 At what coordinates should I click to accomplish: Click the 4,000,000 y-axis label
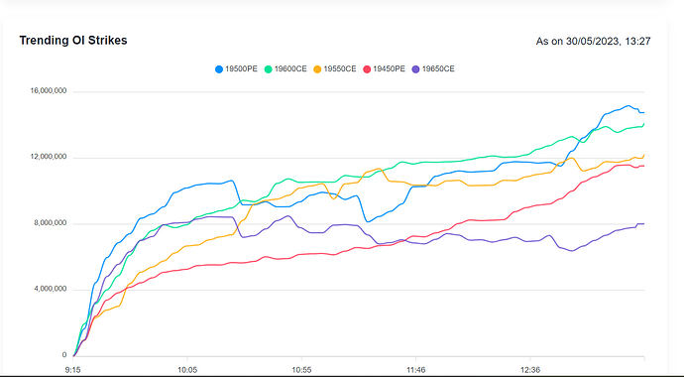51,289
